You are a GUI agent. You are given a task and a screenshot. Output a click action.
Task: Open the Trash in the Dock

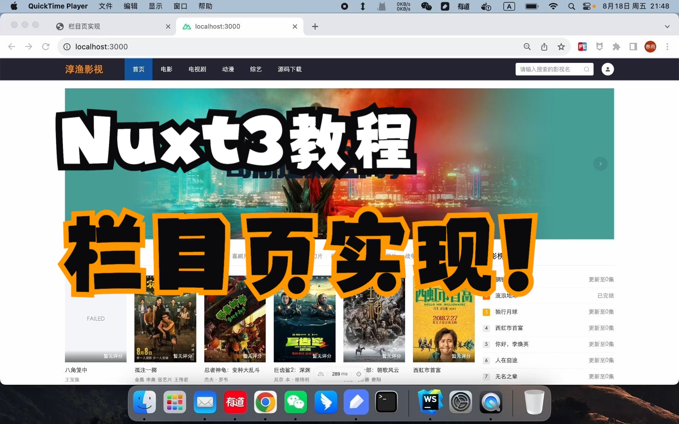coord(534,402)
